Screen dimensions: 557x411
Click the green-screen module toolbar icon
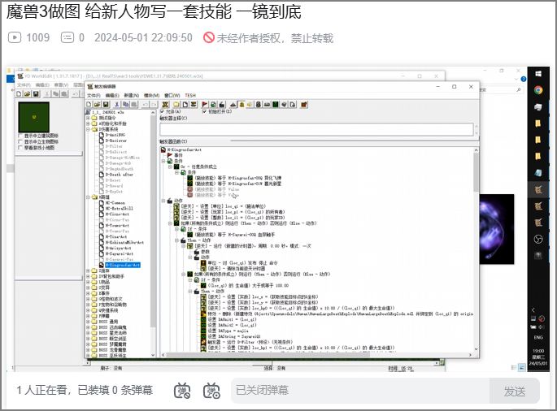[x=276, y=104]
